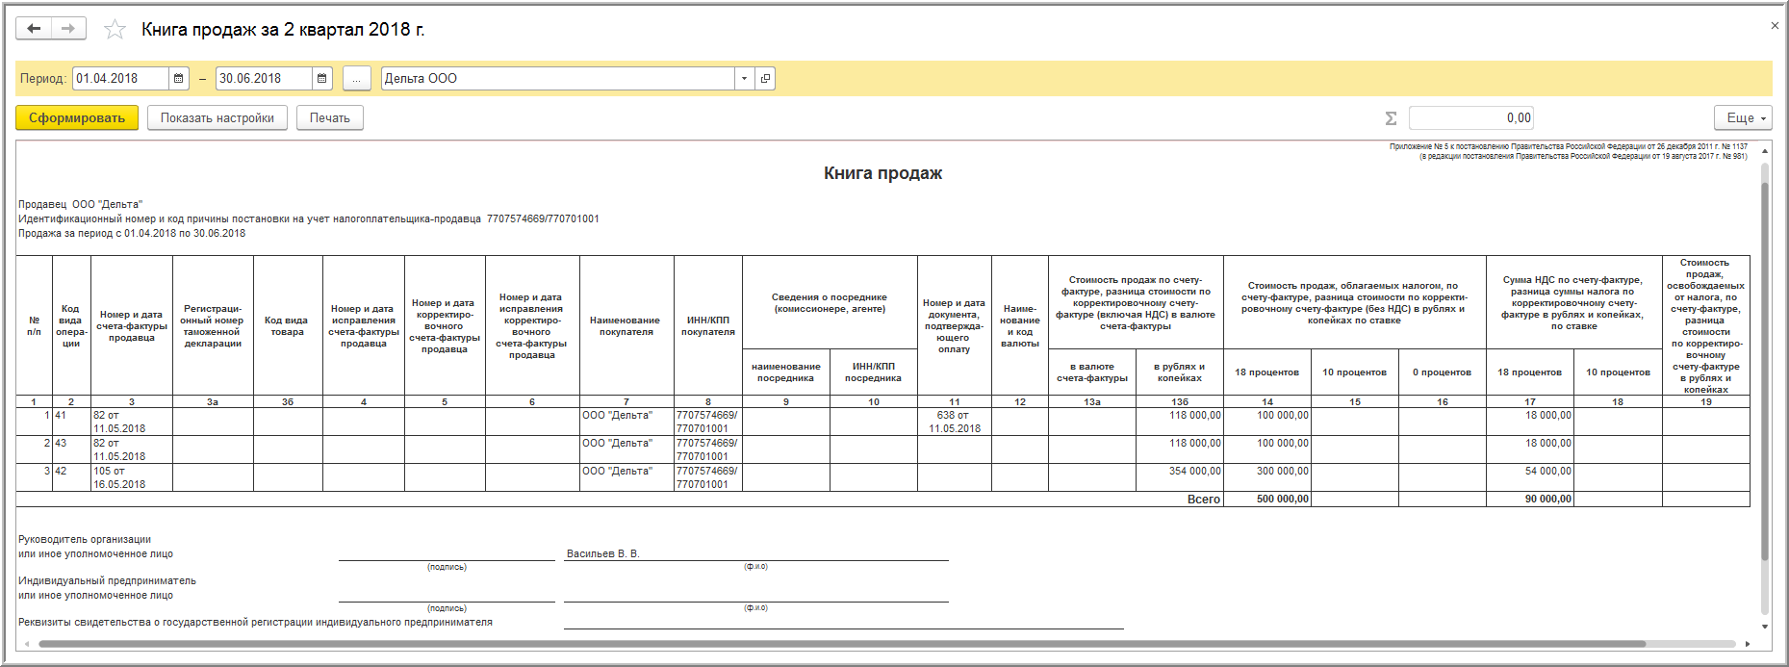
Task: Open the Дельта ООО organization card
Action: [765, 79]
